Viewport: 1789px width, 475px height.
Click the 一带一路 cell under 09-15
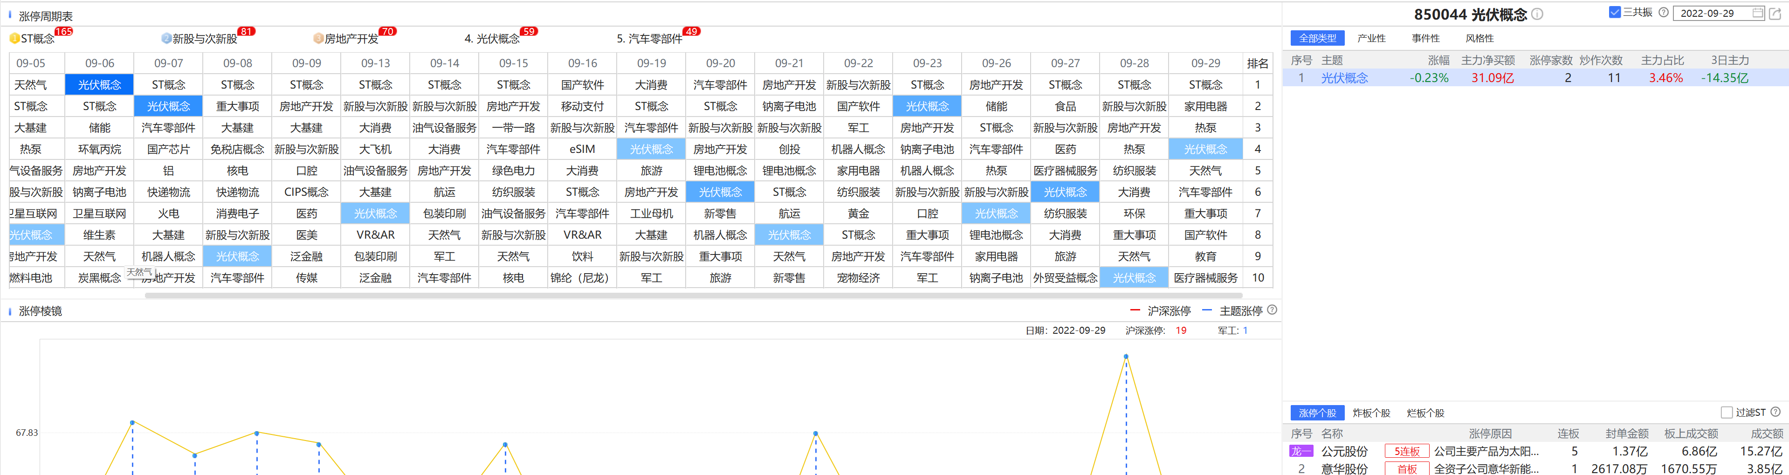click(513, 128)
